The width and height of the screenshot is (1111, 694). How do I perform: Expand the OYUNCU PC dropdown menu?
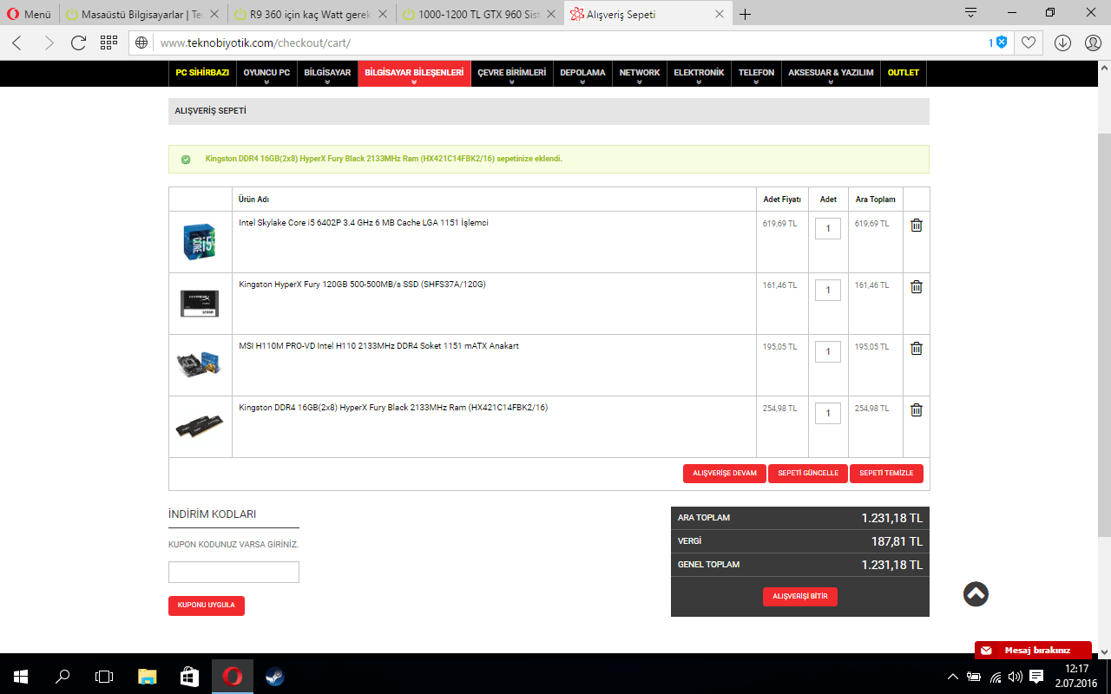266,74
